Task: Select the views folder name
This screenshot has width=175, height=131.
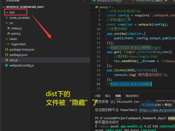Action: click(x=13, y=39)
